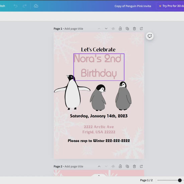Expand page thumbnails with bottom chevron
This screenshot has height=184, width=184.
coord(99,176)
